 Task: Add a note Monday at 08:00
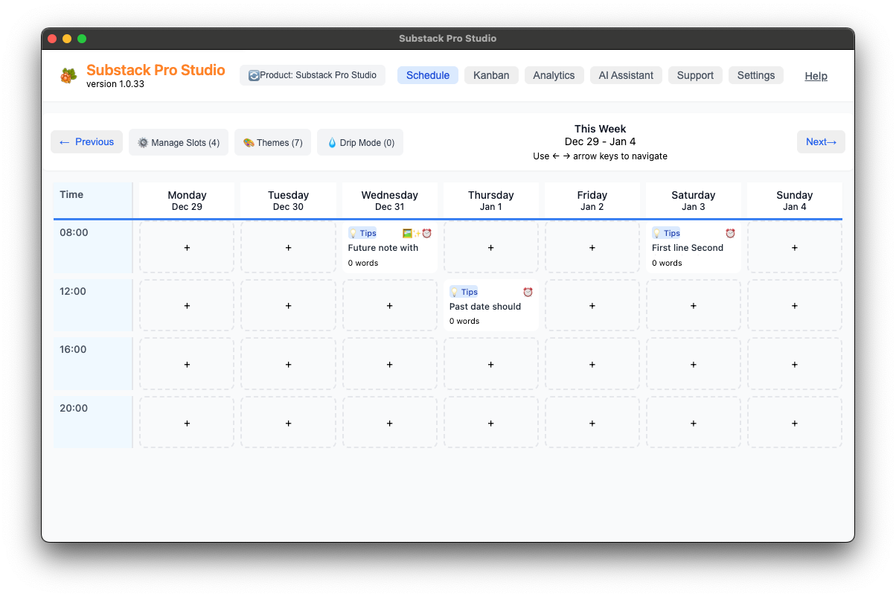tap(187, 247)
